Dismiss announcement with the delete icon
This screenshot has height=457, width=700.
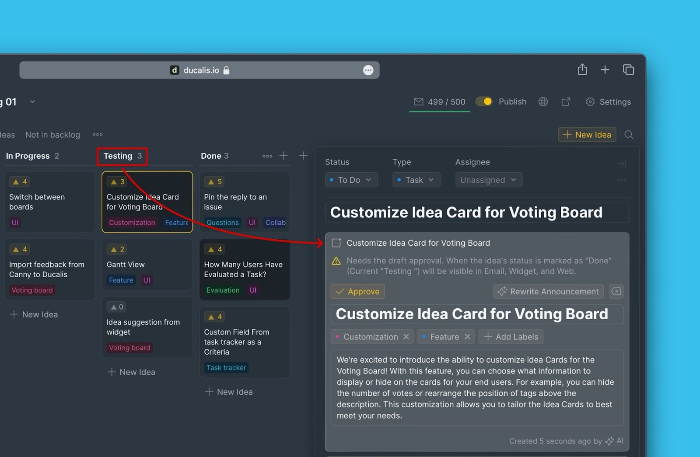[616, 292]
